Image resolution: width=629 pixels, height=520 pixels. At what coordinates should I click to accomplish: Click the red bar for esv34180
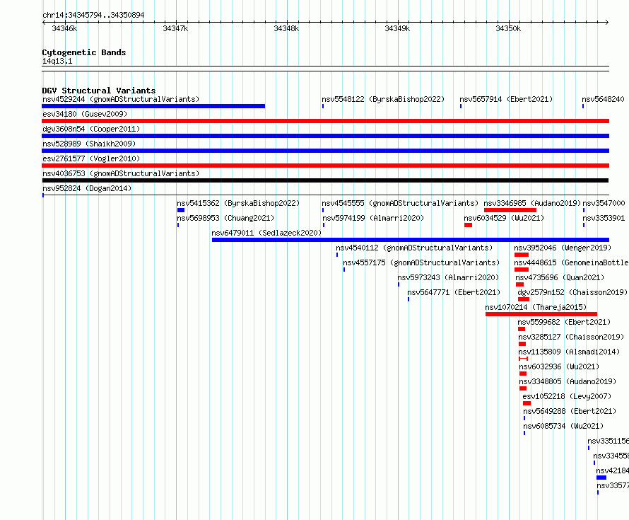click(x=325, y=121)
